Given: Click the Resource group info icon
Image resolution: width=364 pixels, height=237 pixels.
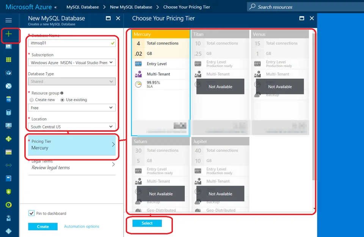Looking at the screenshot, I should tap(62, 93).
